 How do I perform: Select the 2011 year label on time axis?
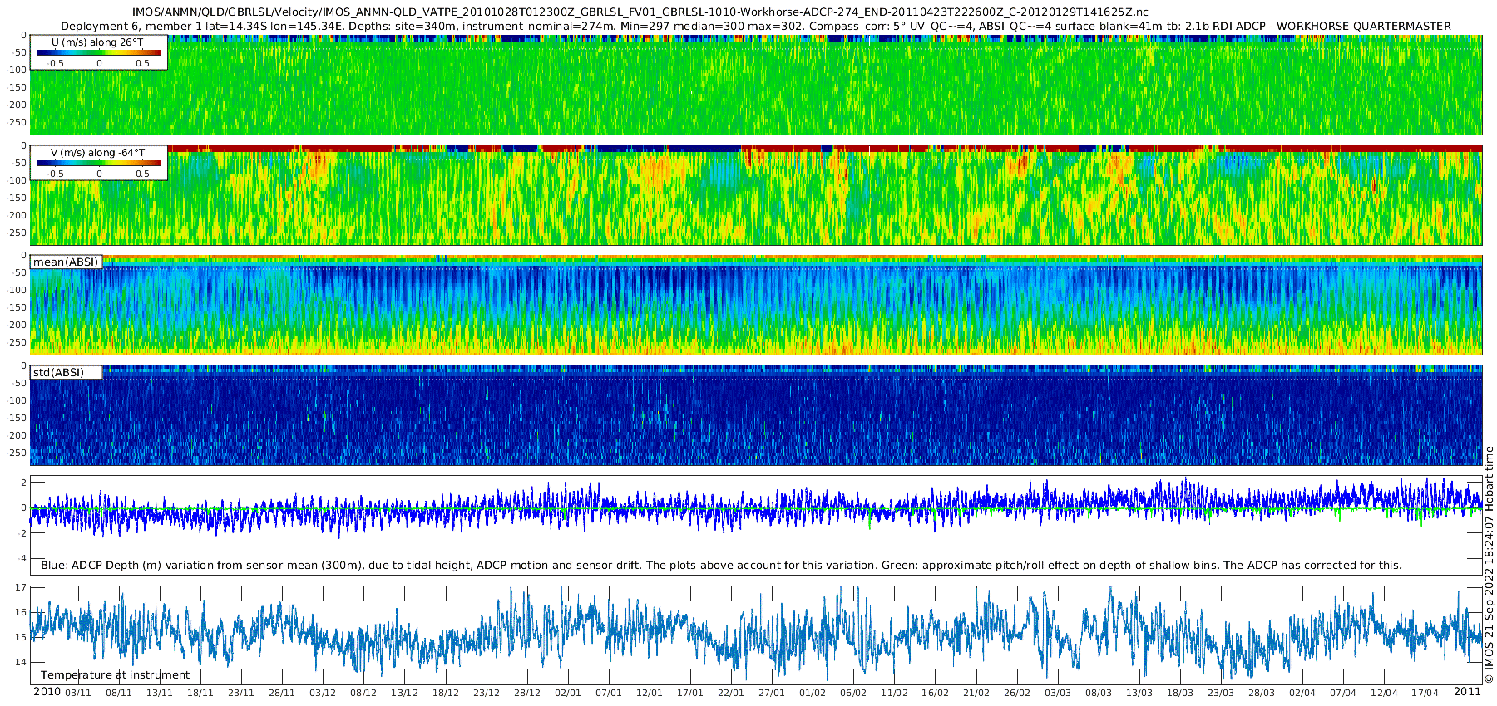(1467, 692)
